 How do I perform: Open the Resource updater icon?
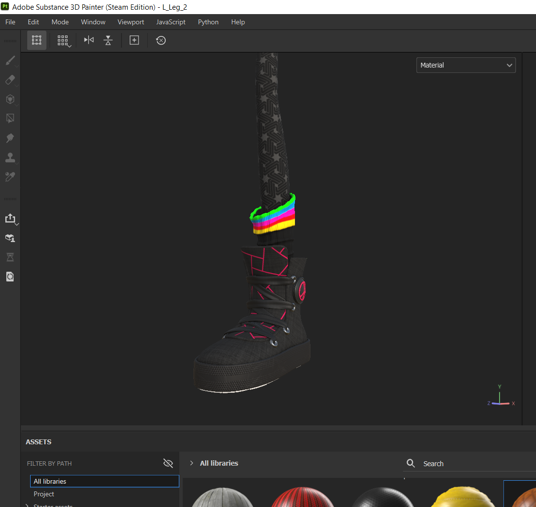pos(10,277)
